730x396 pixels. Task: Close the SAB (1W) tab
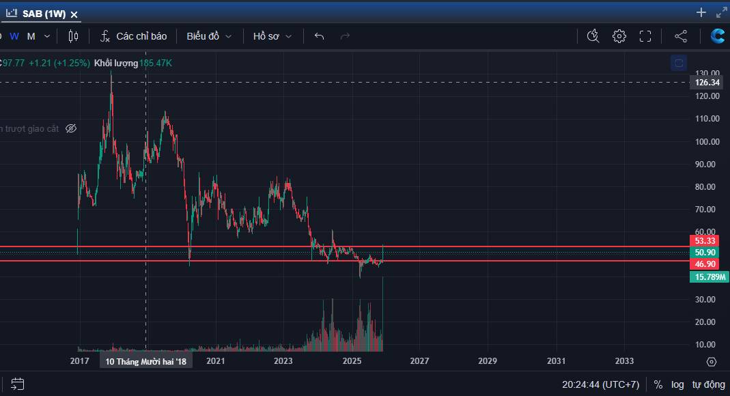point(74,14)
